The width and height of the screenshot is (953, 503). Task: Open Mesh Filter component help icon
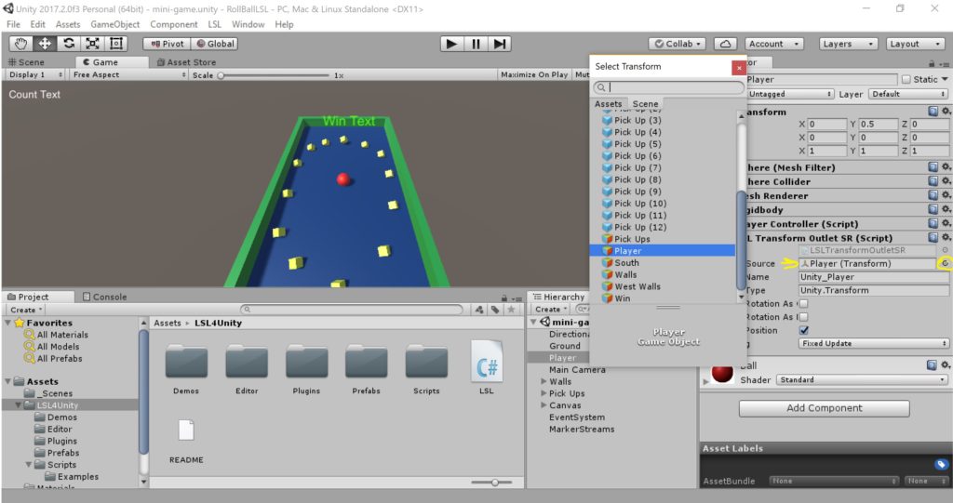point(933,167)
